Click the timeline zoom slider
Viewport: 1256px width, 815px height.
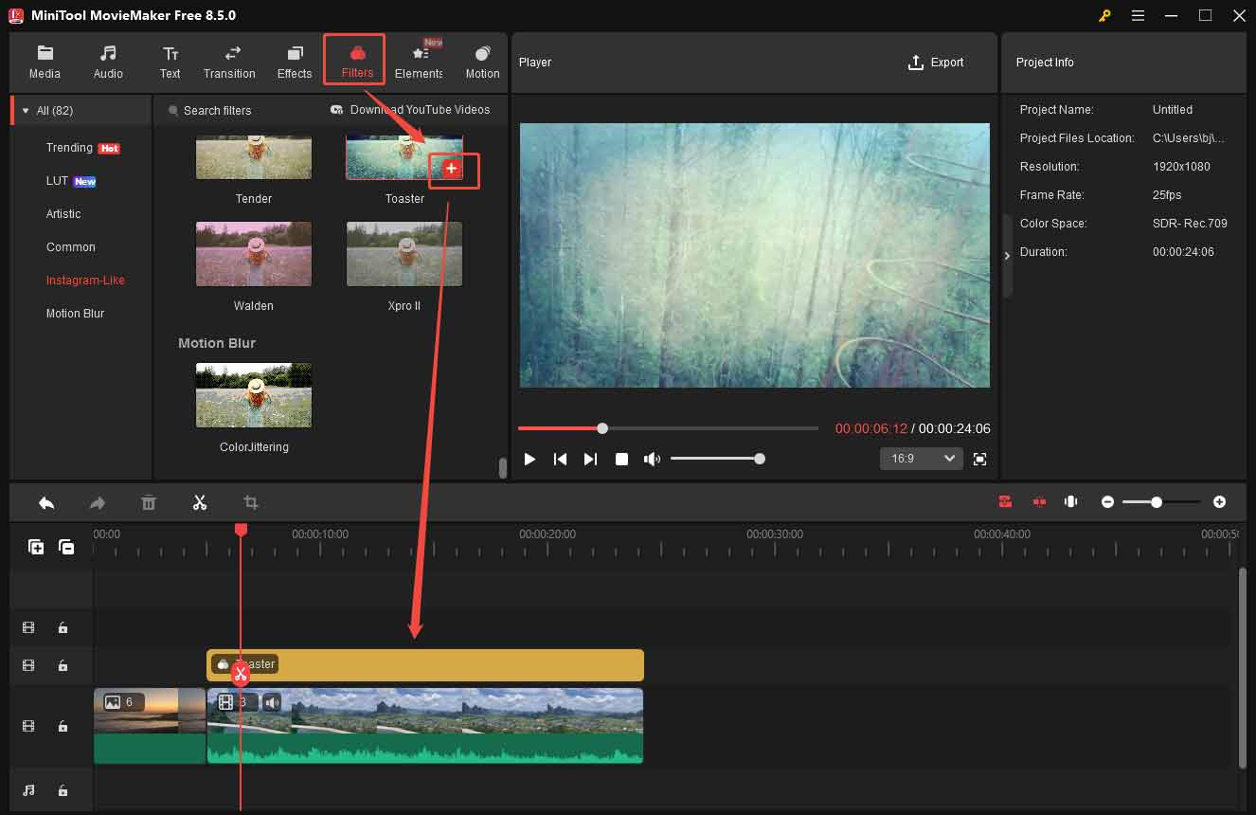(x=1157, y=501)
